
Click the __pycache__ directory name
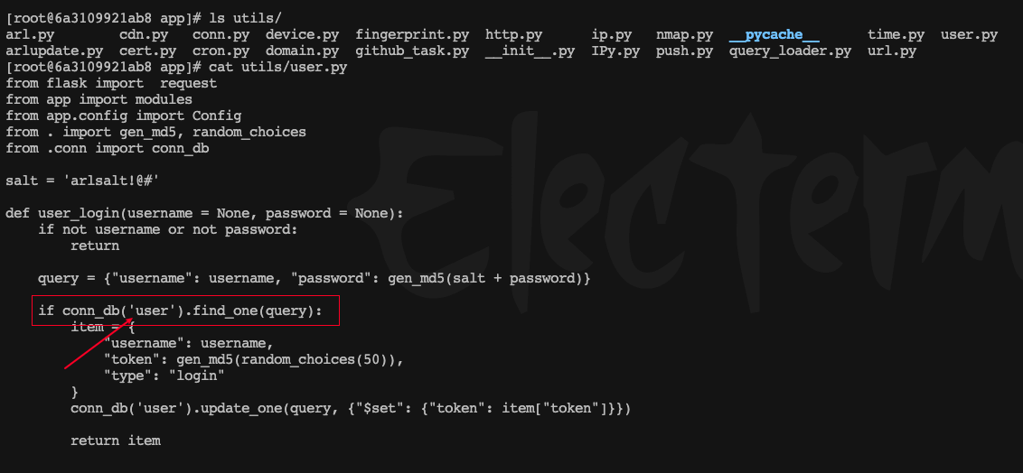point(774,35)
